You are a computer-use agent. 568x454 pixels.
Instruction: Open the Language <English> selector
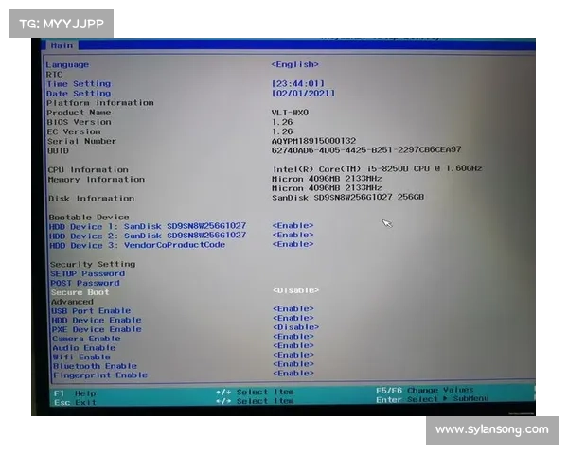[294, 64]
